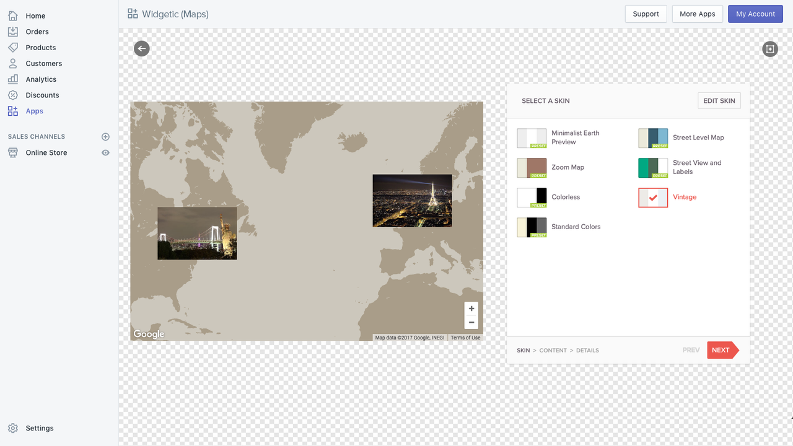The height and width of the screenshot is (446, 793).
Task: Uncheck the selected Vintage skin
Action: coord(653,198)
